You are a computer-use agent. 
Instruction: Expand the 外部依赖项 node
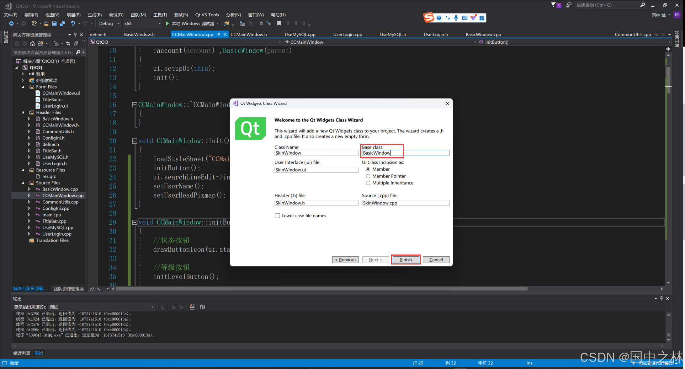(x=23, y=80)
